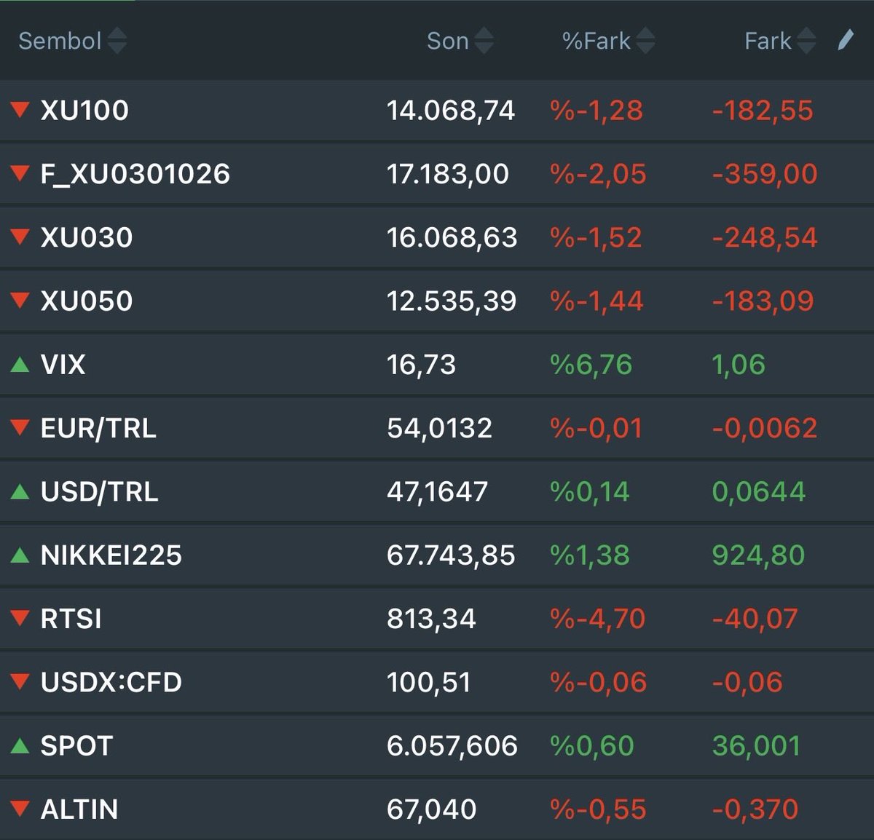Open the RTSI symbol
874x840 pixels.
pyautogui.click(x=71, y=619)
